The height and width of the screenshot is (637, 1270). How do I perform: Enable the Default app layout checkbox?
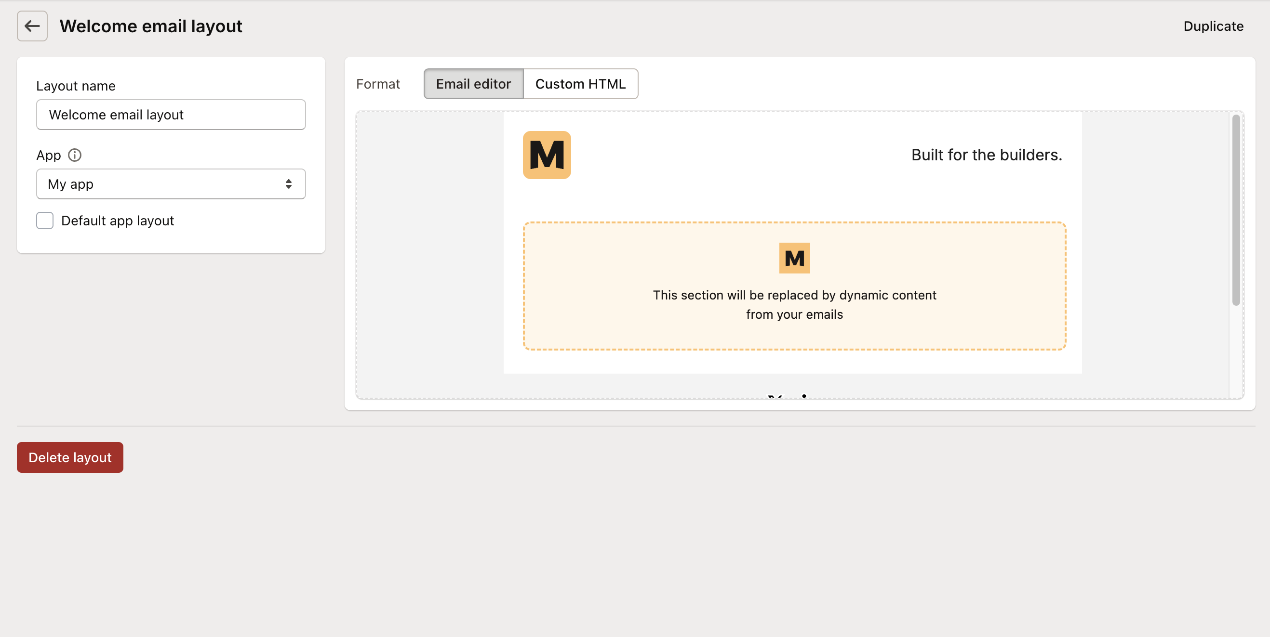click(44, 221)
